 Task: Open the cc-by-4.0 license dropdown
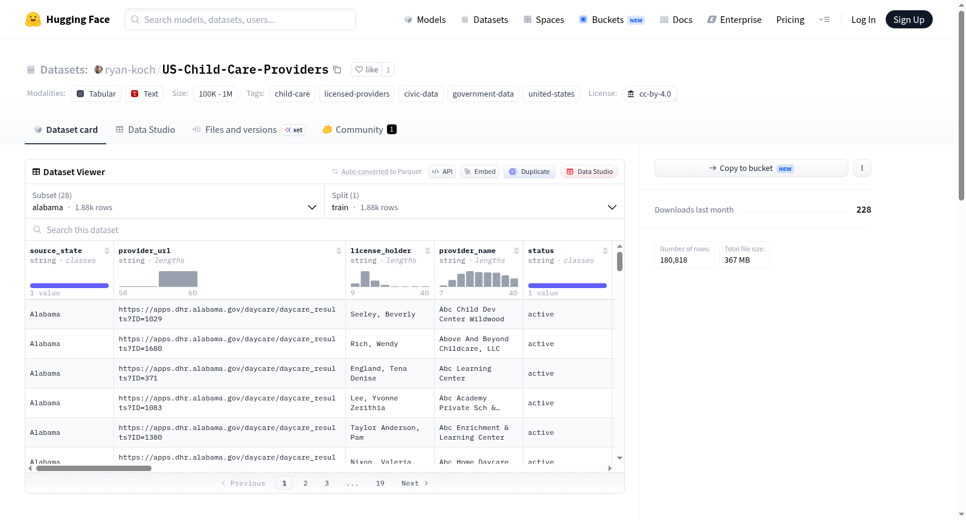(650, 94)
